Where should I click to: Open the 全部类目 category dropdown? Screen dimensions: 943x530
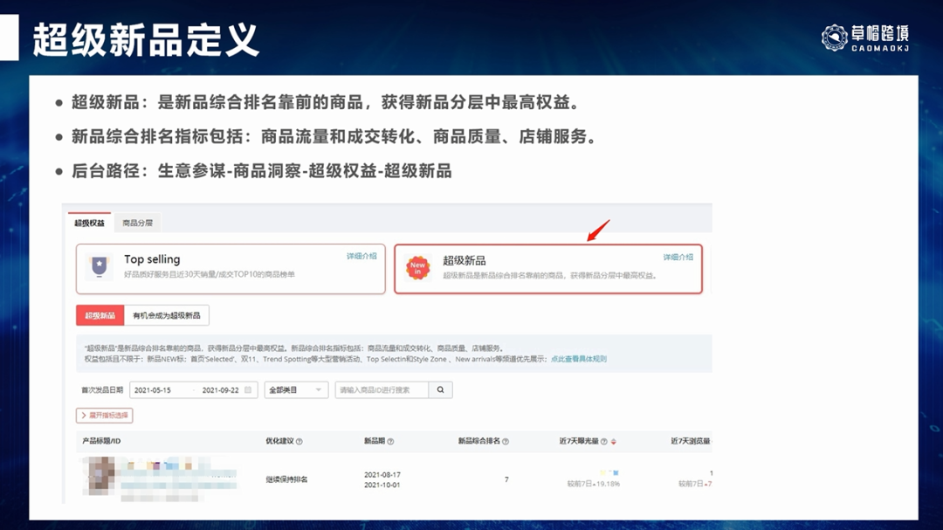(296, 389)
